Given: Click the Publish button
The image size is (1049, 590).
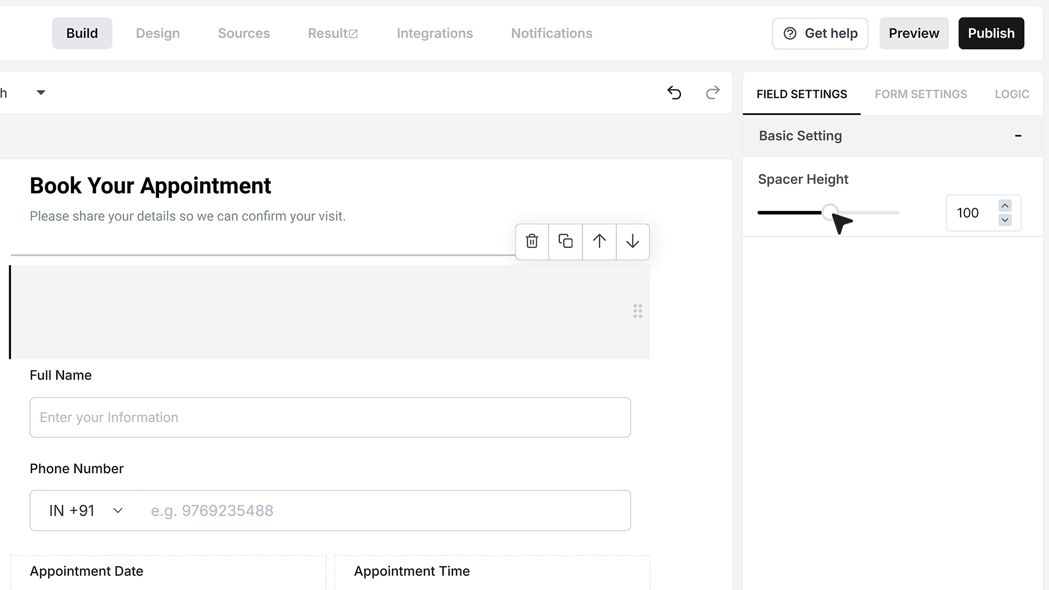Looking at the screenshot, I should click(991, 33).
